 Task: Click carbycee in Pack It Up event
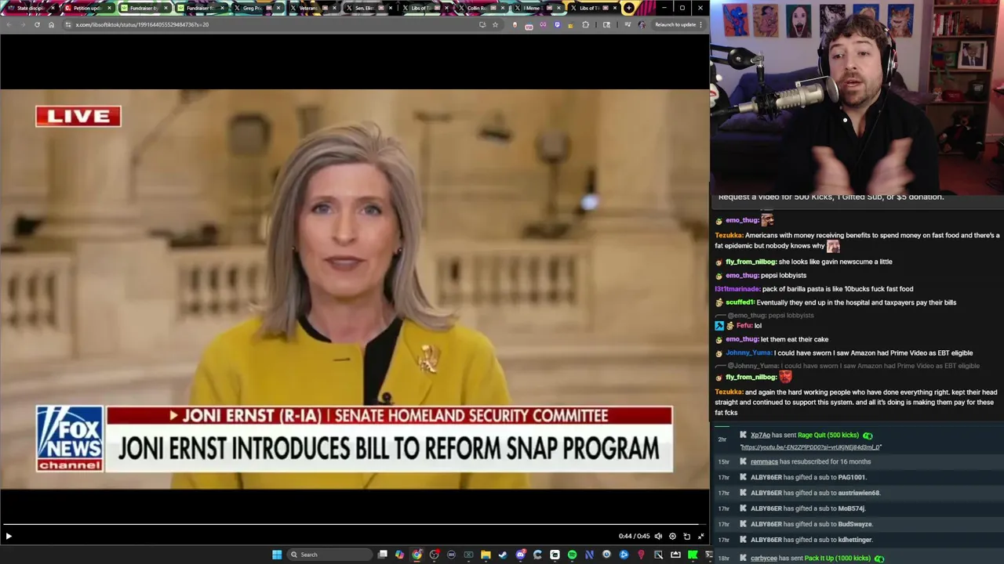tap(764, 559)
